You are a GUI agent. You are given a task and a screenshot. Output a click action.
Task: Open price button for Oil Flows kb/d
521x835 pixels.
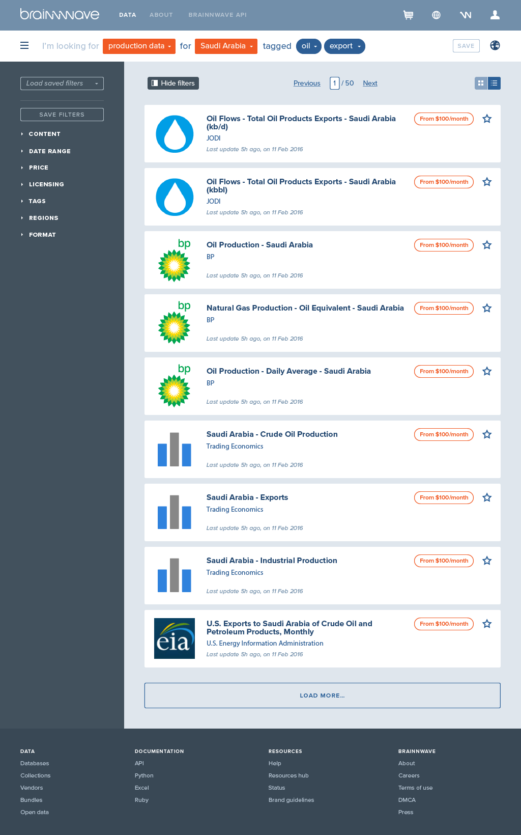[444, 119]
